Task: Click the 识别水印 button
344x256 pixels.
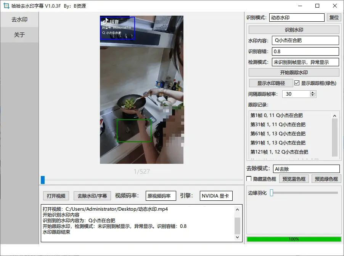Action: pos(294,30)
